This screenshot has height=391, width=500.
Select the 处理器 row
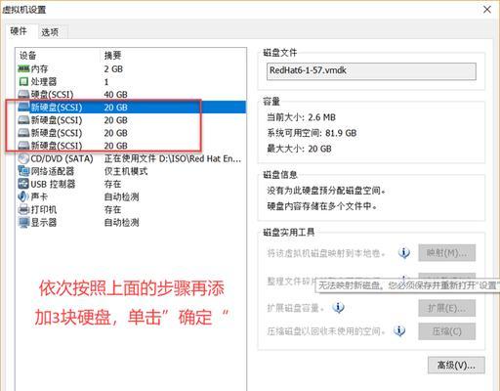pyautogui.click(x=131, y=81)
